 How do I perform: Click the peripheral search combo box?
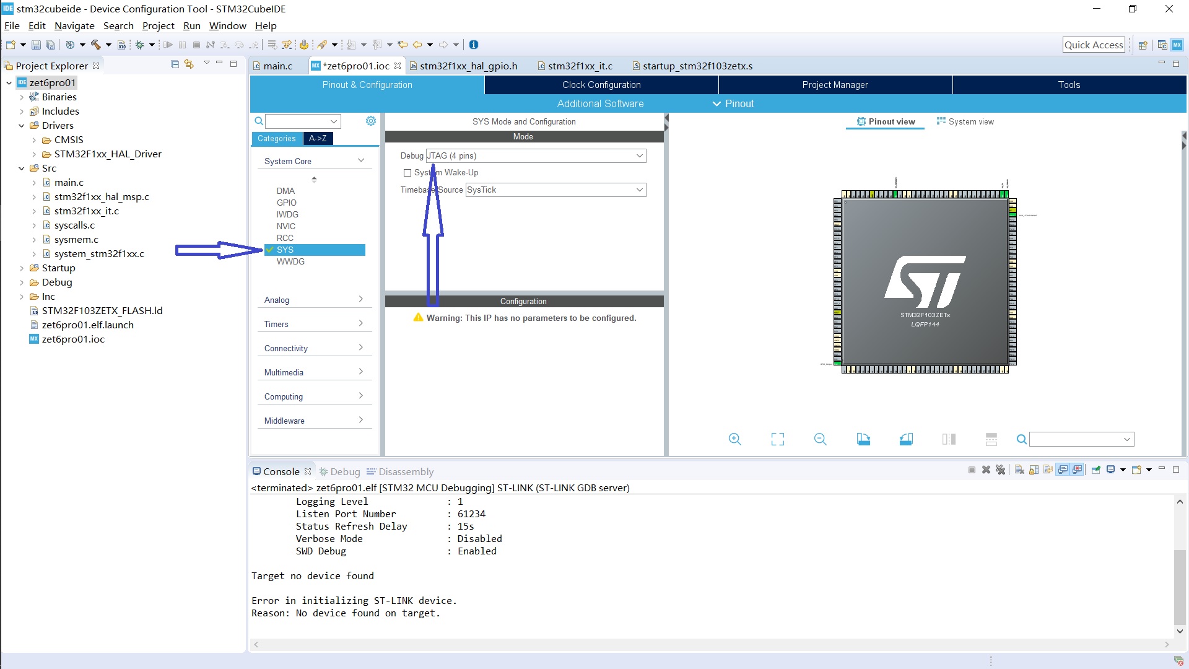tap(303, 121)
